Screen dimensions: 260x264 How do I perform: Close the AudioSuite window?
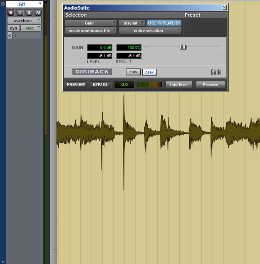click(x=225, y=7)
